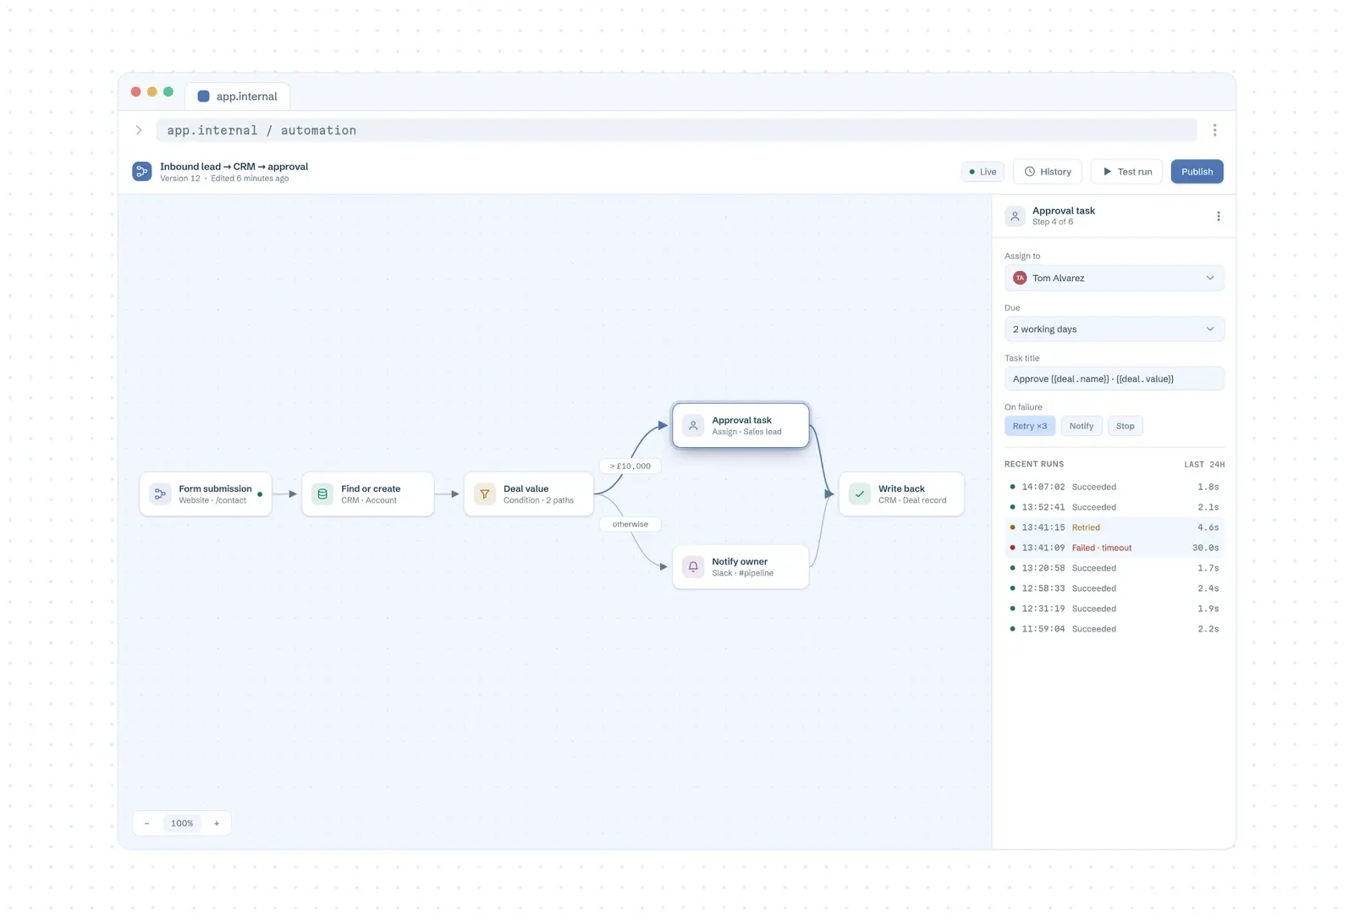Image resolution: width=1354 pixels, height=921 pixels.
Task: Start a Test run
Action: pyautogui.click(x=1126, y=172)
